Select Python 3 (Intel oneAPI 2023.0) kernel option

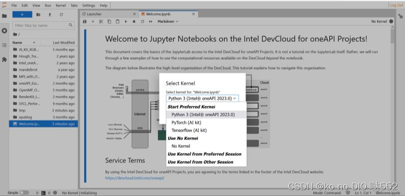(206, 115)
